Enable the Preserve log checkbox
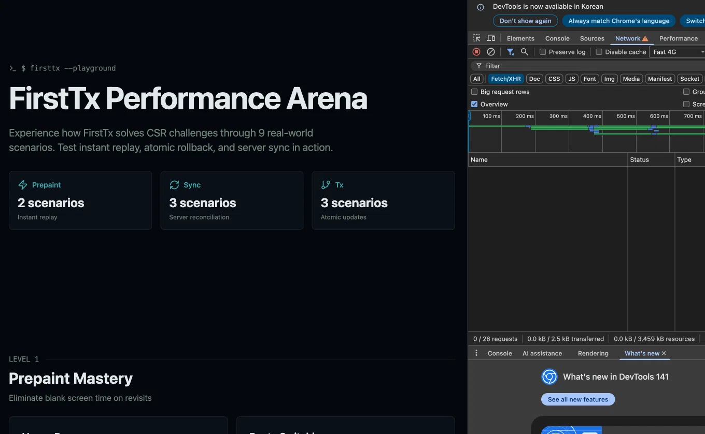The width and height of the screenshot is (705, 434). pyautogui.click(x=543, y=52)
